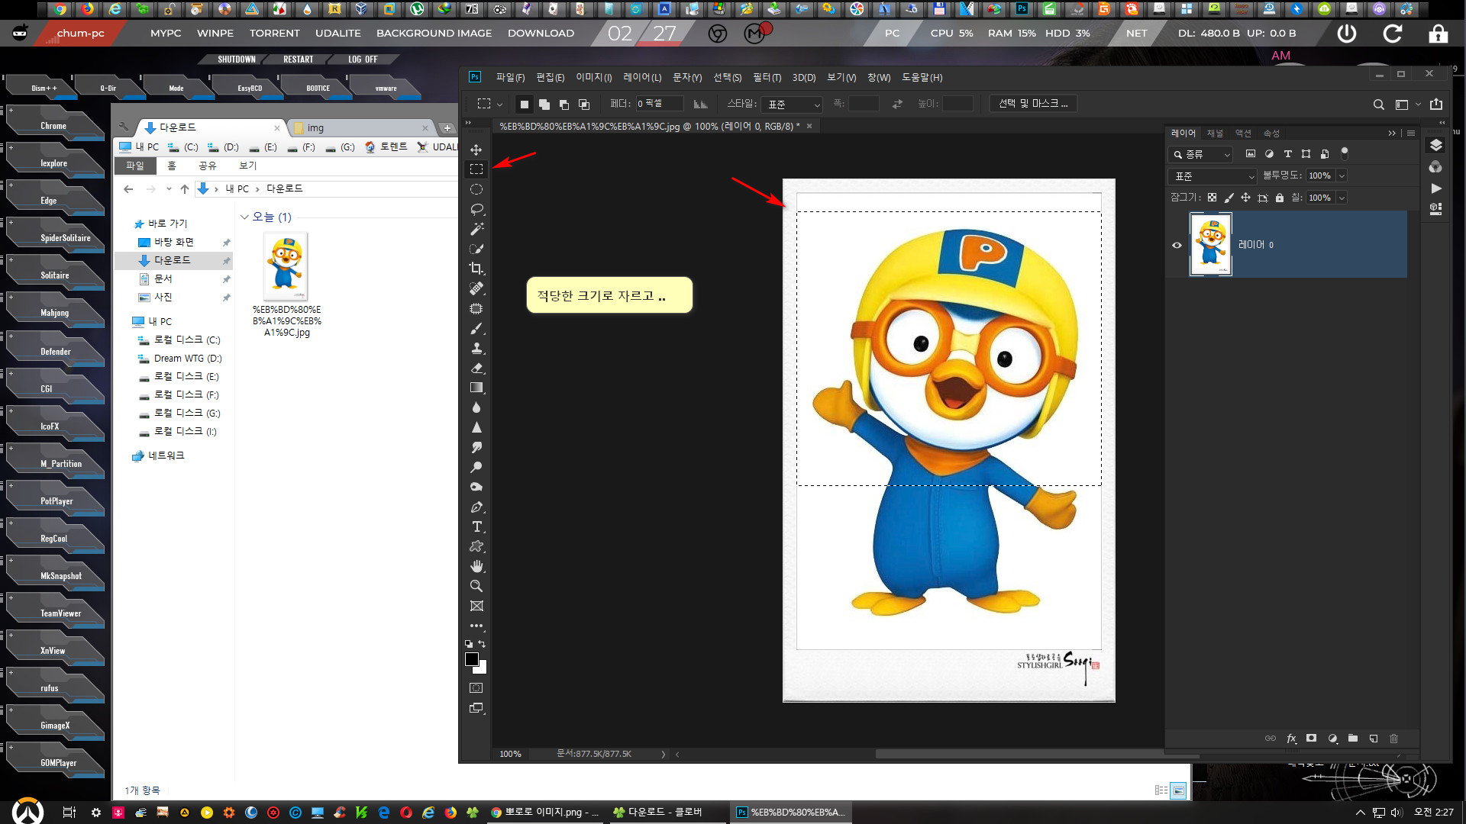Click Add layer mask icon

pos(1312,739)
